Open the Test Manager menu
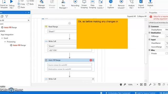Screen dimensions: 168x94 coord(63,4)
